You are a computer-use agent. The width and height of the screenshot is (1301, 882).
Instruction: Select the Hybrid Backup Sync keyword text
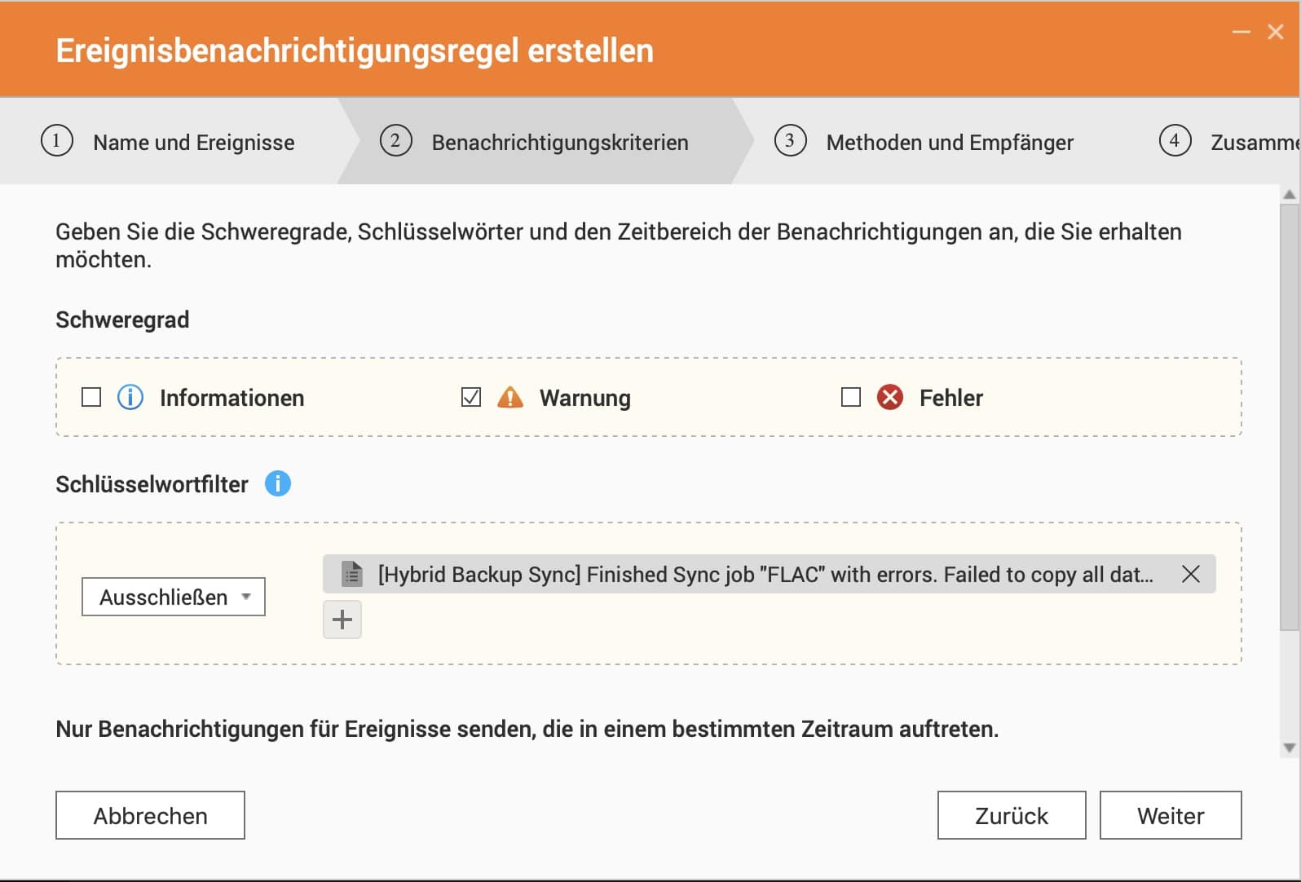765,575
